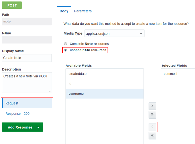Click the Add Response button

pyautogui.click(x=20, y=127)
